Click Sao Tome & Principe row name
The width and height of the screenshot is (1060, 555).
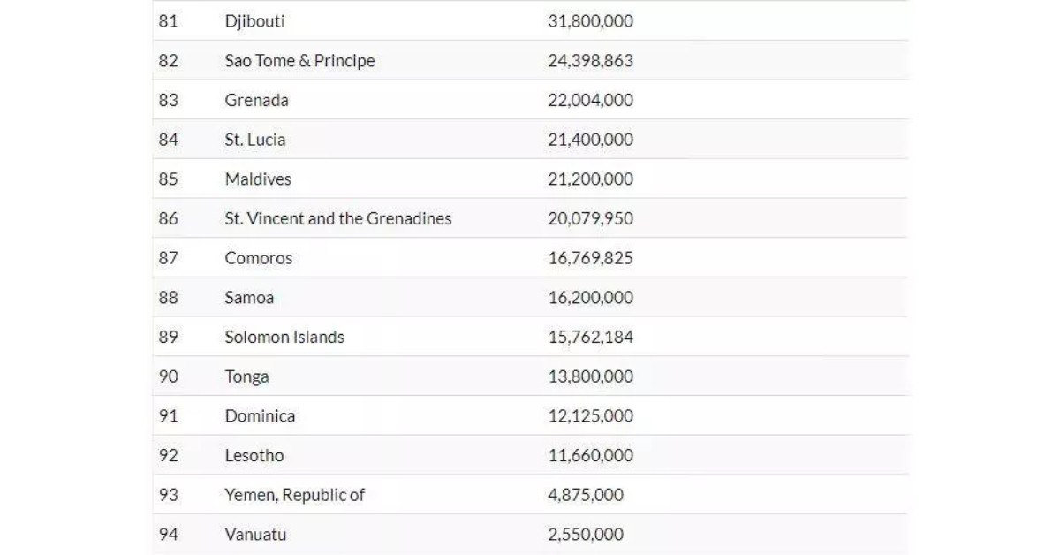(x=299, y=60)
